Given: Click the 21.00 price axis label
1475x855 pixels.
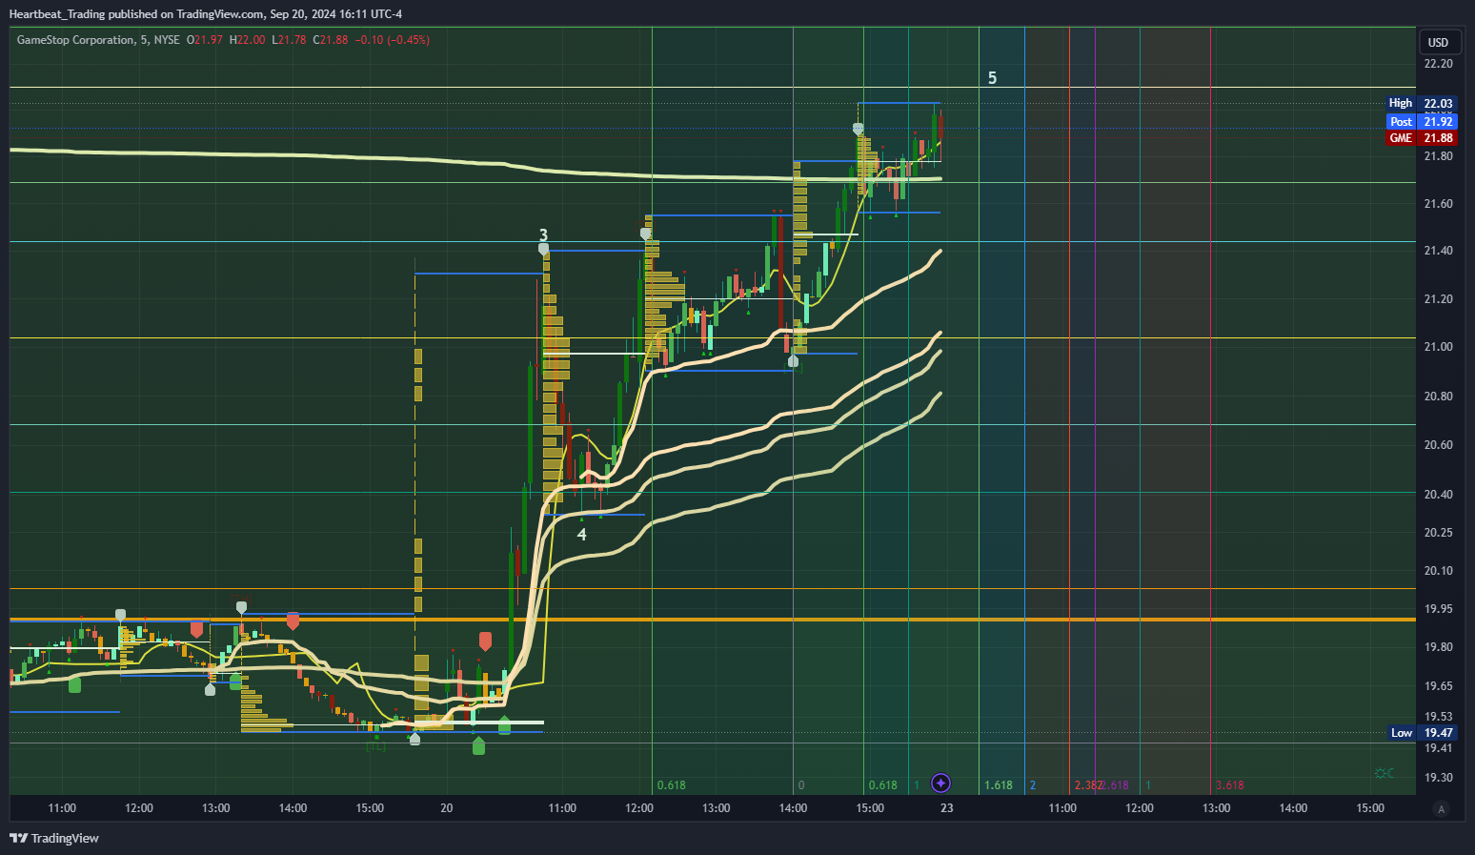Looking at the screenshot, I should (1438, 347).
